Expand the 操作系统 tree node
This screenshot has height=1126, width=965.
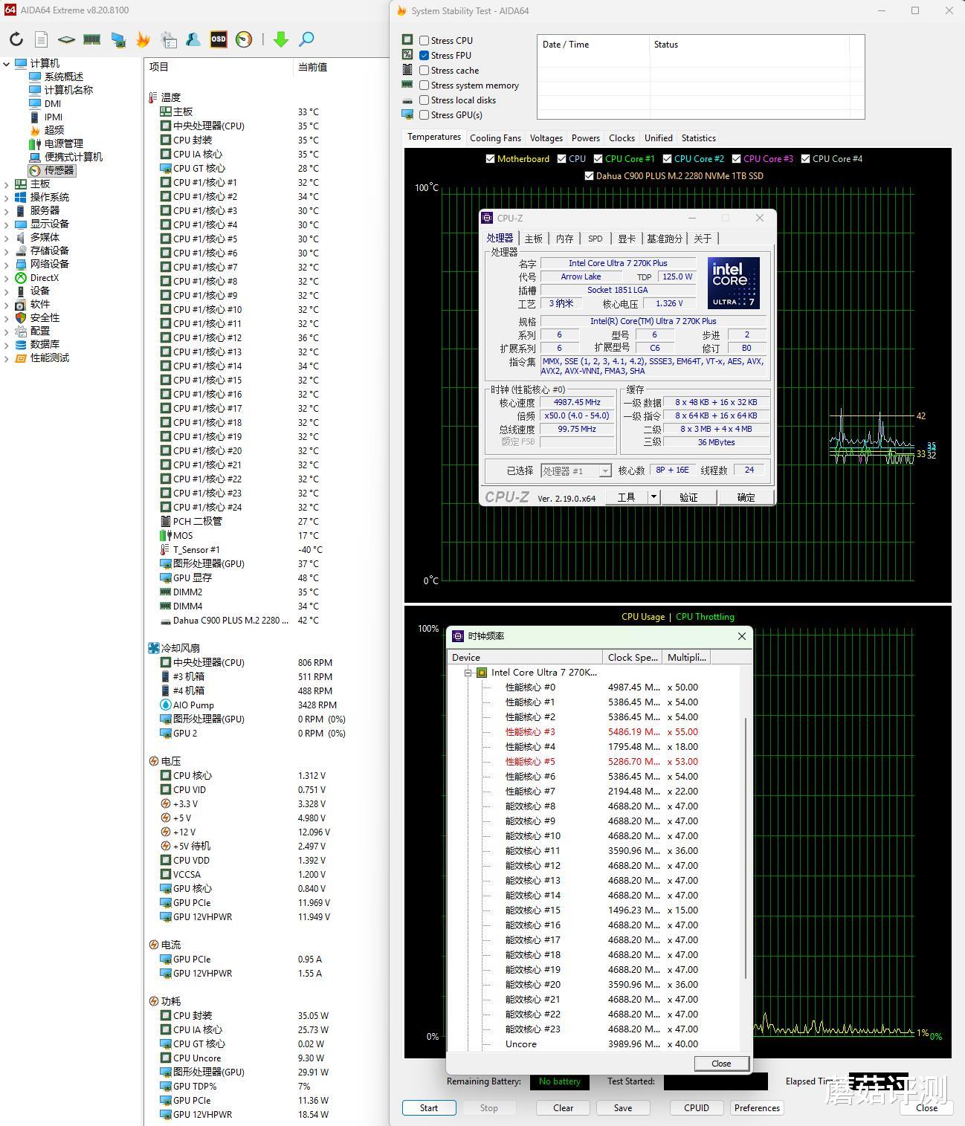click(7, 197)
